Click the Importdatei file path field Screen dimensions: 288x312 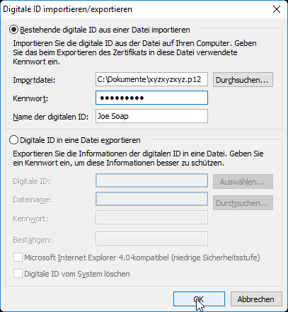tap(151, 79)
